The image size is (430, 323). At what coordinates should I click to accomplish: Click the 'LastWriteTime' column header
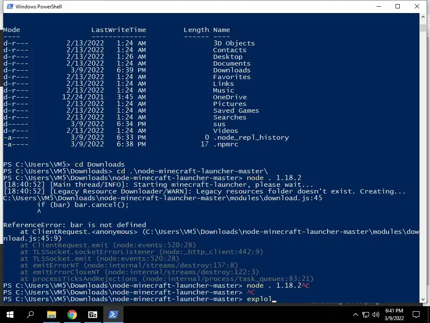(x=118, y=30)
